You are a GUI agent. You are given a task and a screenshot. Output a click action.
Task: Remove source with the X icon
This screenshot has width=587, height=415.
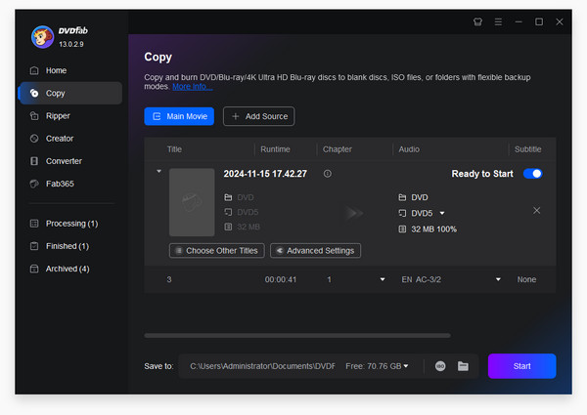tap(536, 211)
